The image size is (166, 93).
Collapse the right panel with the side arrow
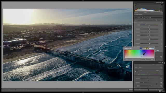[165, 47]
